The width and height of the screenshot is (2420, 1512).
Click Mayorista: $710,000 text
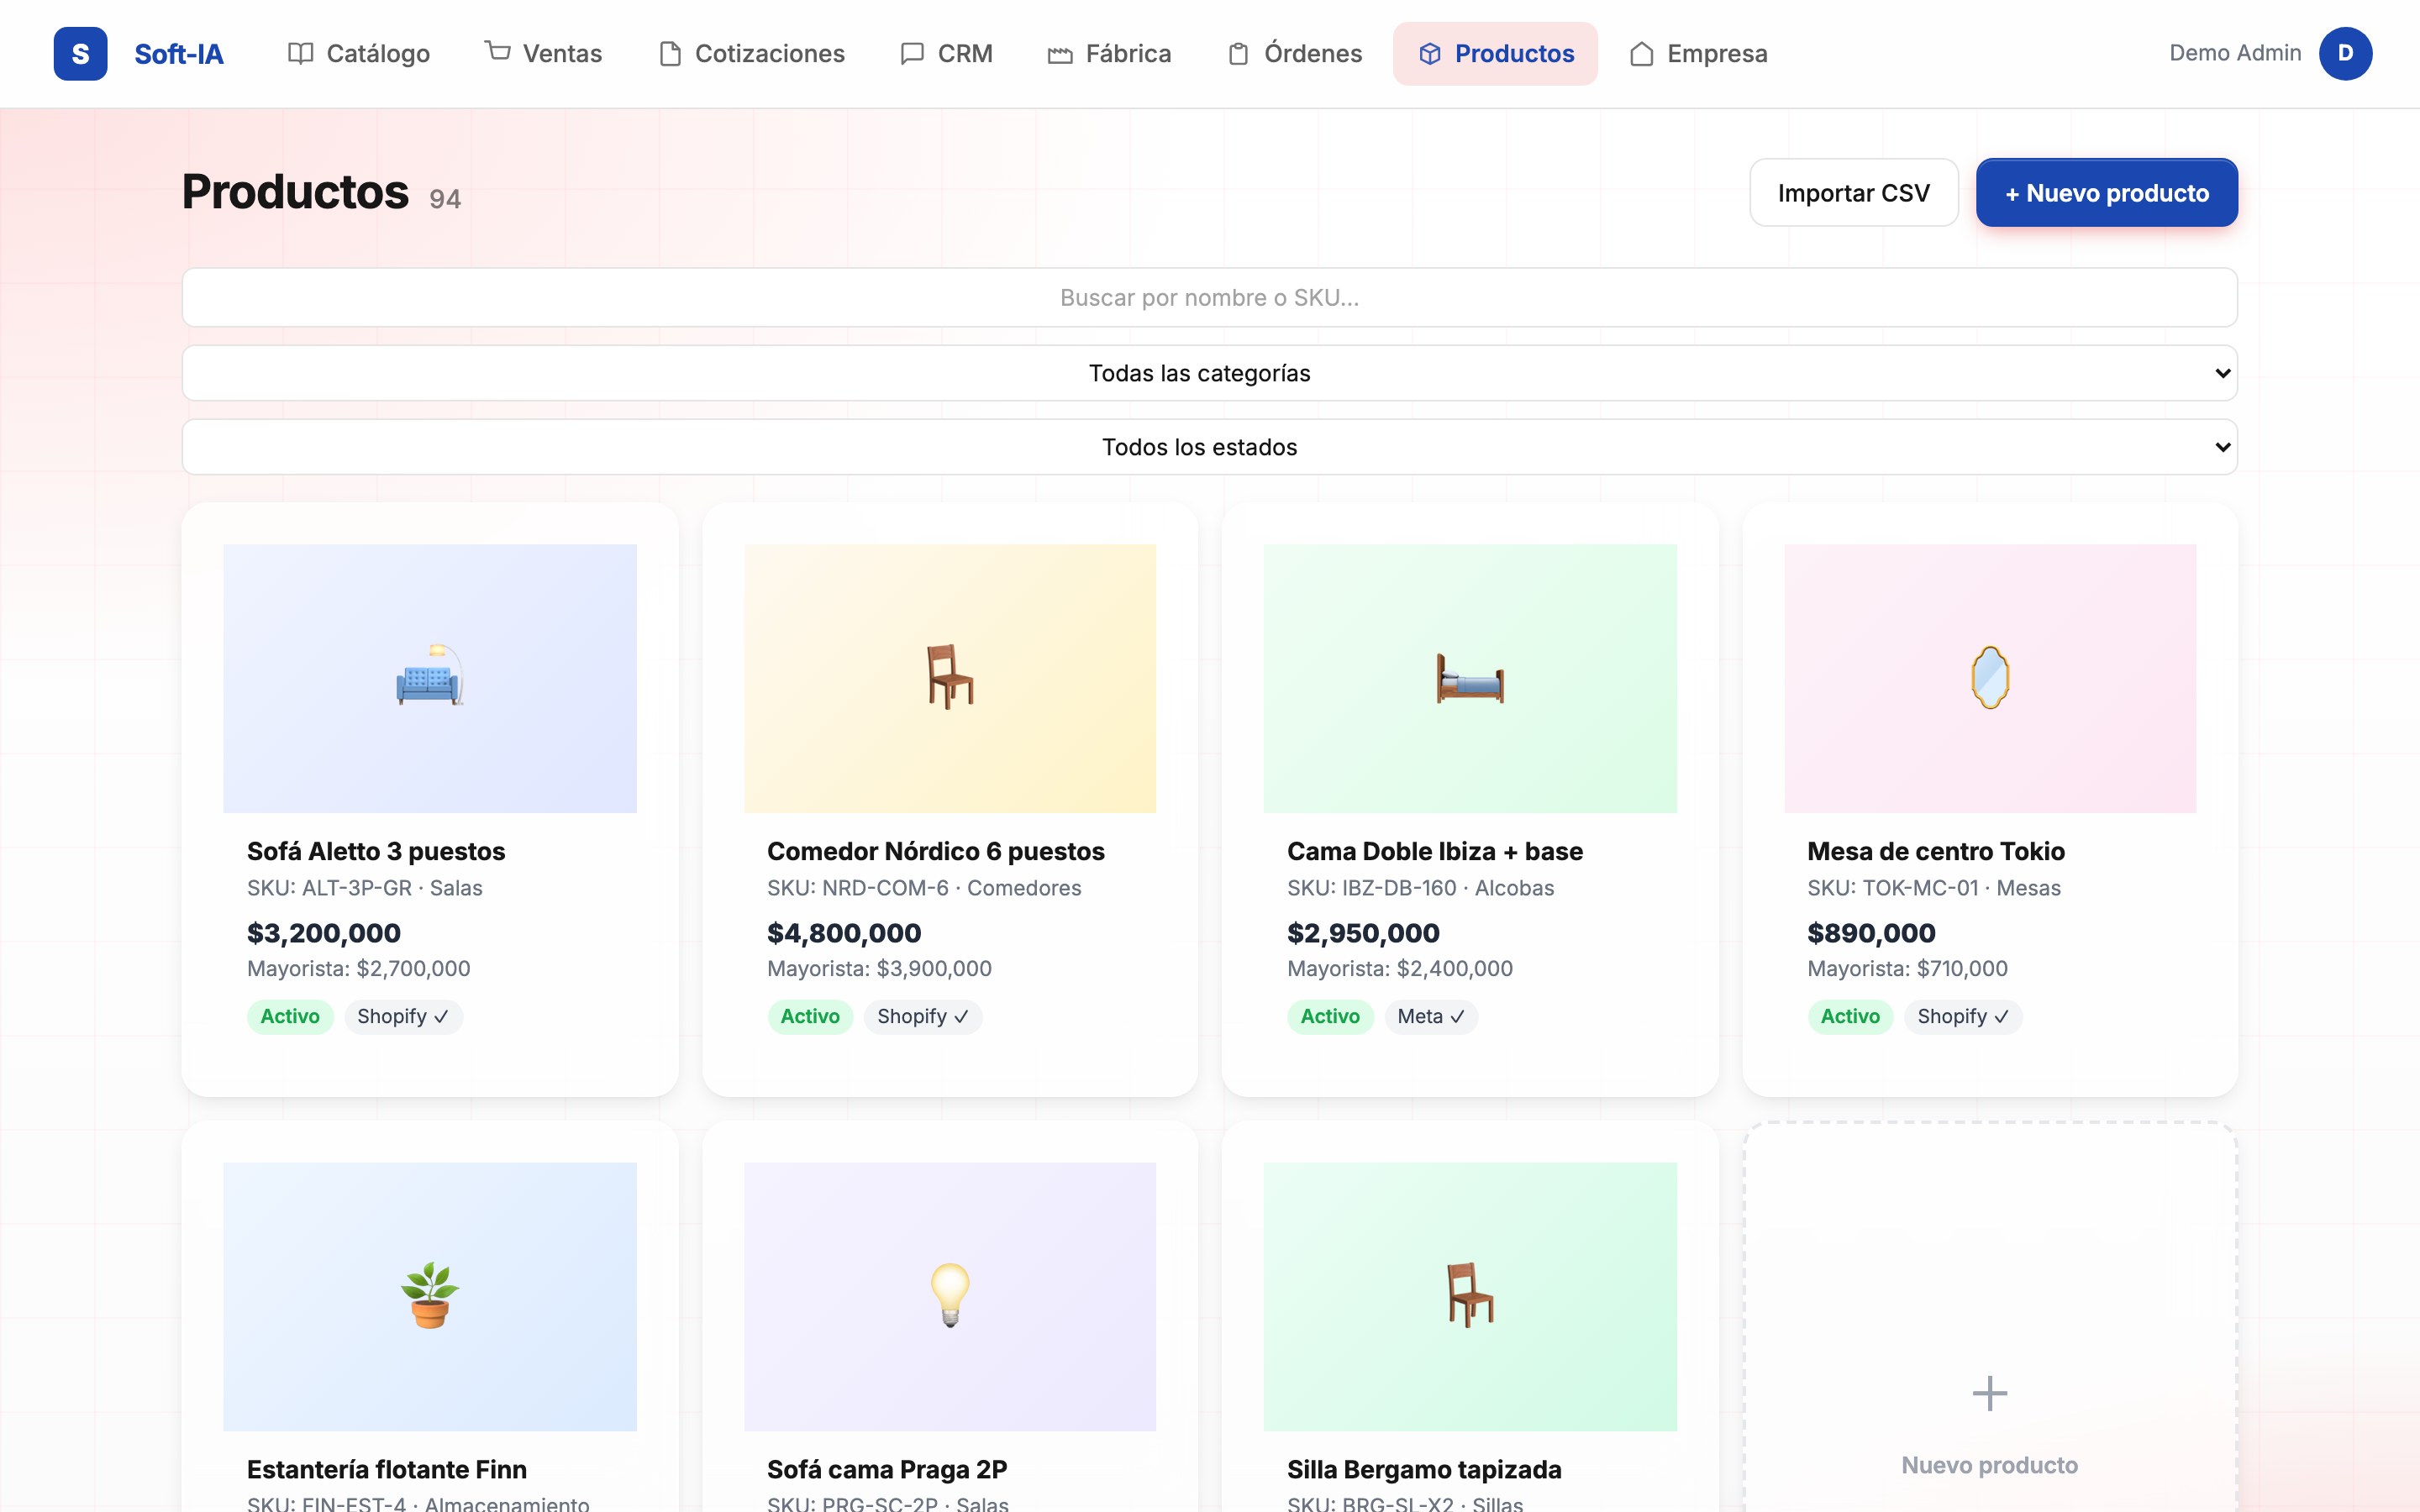tap(1907, 968)
